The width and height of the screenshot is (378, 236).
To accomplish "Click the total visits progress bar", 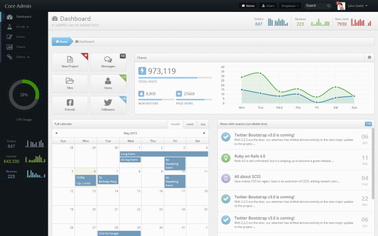I will coord(175,78).
